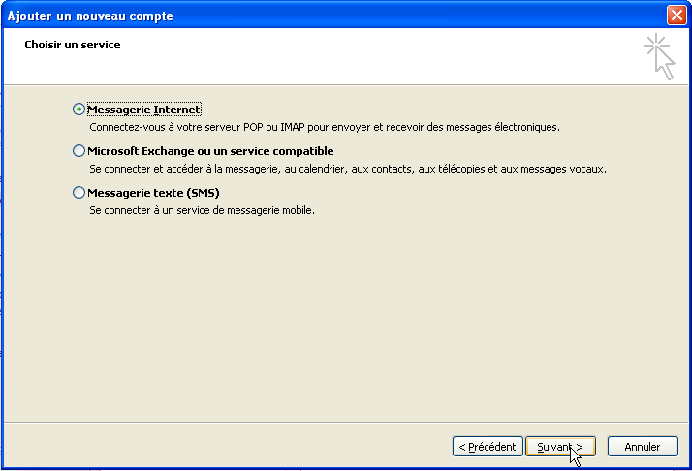Click the 'Messagerie Internet' bold label text
This screenshot has height=471, width=692.
pos(143,110)
